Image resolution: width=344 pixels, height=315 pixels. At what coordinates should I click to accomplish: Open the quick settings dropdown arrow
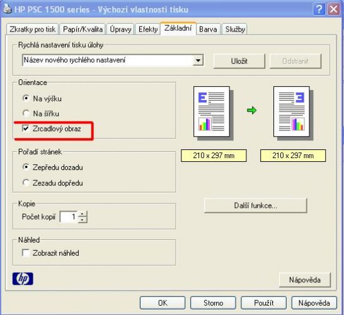point(198,60)
